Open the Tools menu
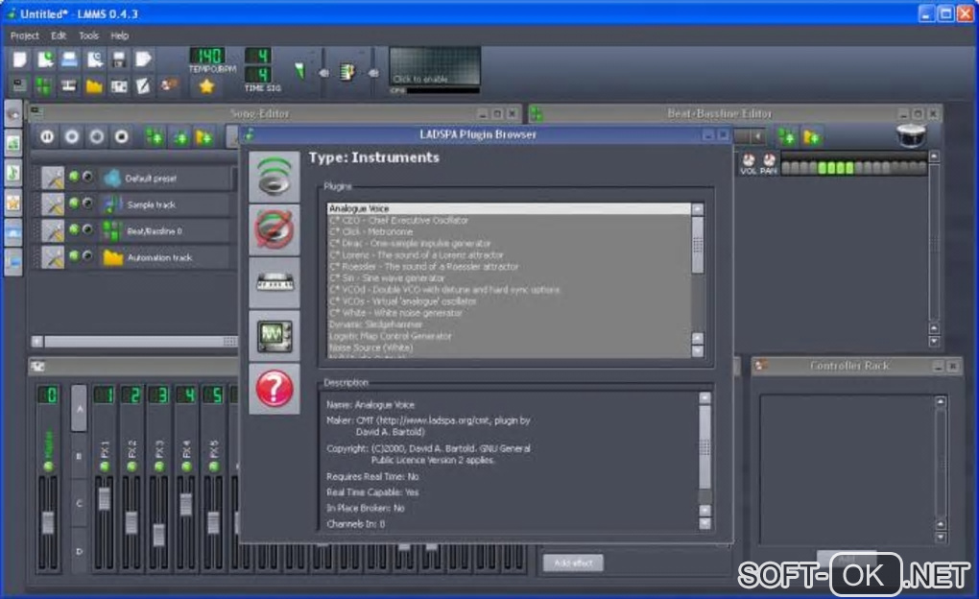This screenshot has height=599, width=979. (88, 36)
